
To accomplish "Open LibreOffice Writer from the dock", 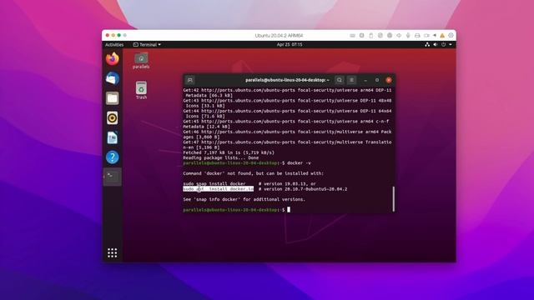I will [112, 137].
